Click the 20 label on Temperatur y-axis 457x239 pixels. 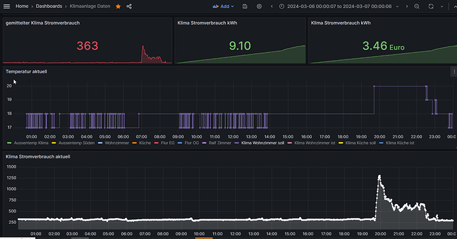tap(9, 86)
